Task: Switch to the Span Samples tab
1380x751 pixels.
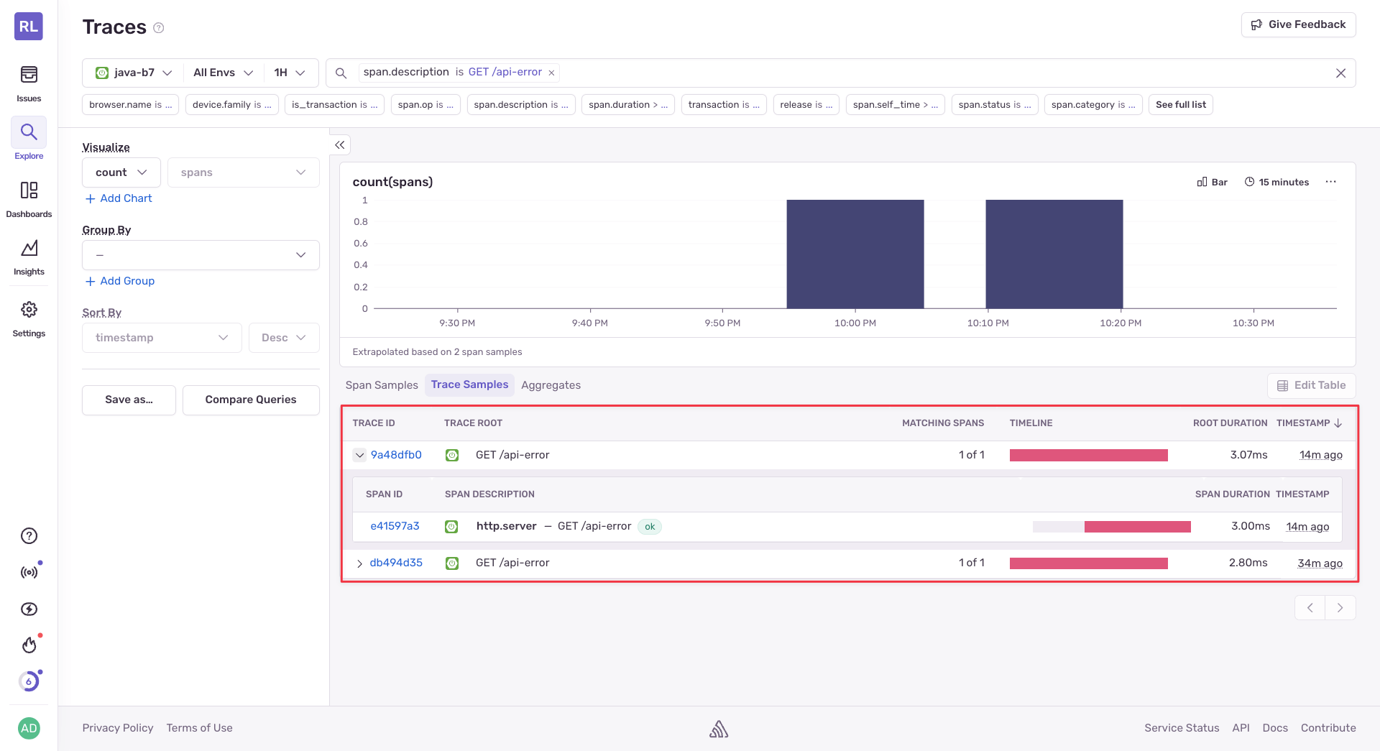Action: [x=382, y=385]
